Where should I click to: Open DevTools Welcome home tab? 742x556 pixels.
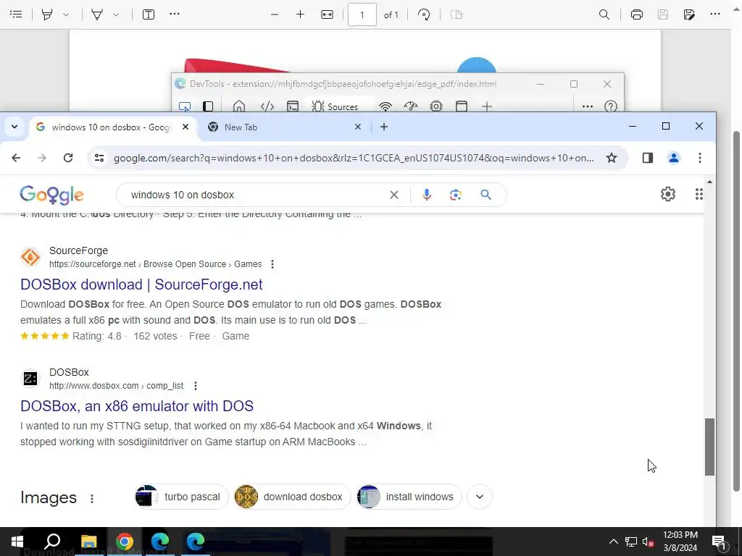click(x=239, y=106)
